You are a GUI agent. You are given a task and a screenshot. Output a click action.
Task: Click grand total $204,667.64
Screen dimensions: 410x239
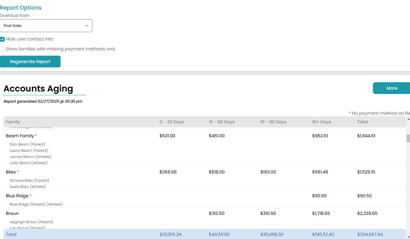coord(370,234)
